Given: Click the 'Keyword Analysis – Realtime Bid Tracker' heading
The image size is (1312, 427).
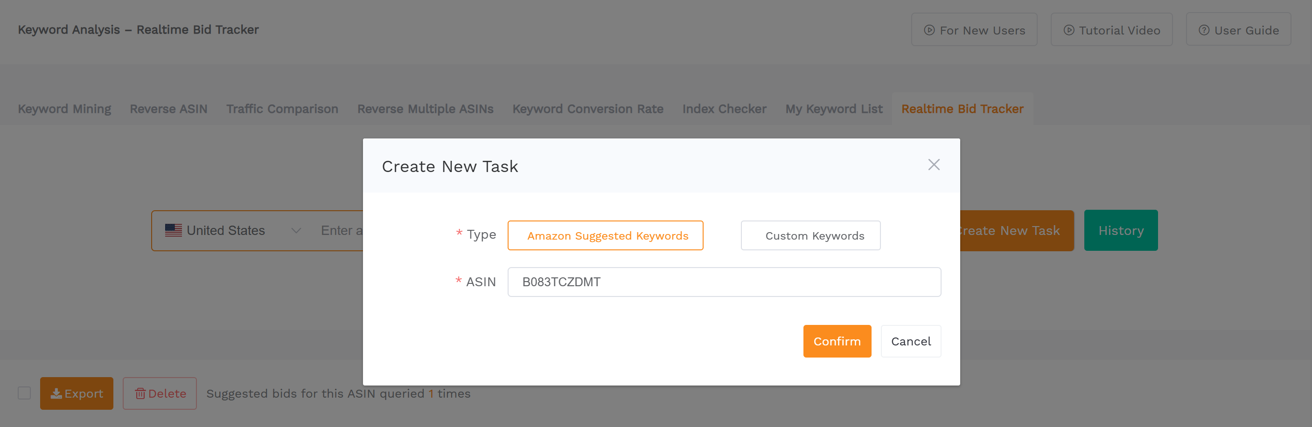Looking at the screenshot, I should (x=138, y=29).
